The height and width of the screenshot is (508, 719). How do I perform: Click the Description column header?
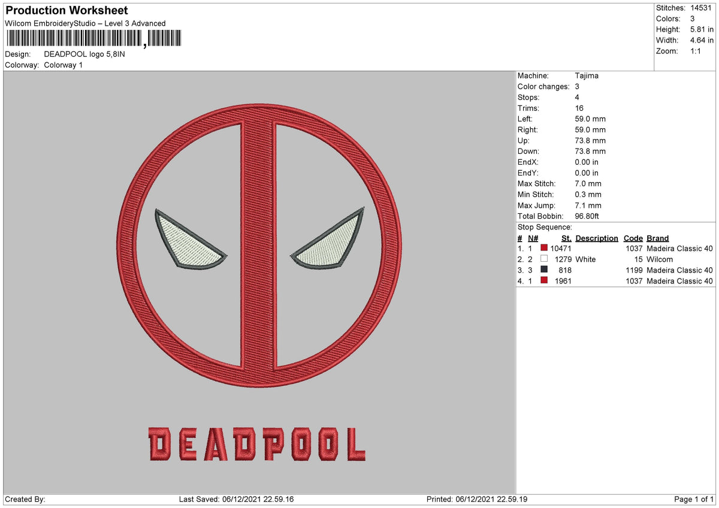[x=597, y=238]
